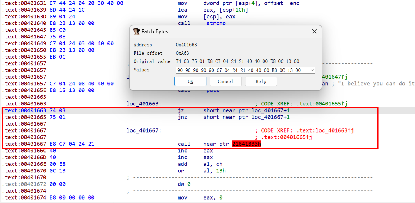The height and width of the screenshot is (203, 415).
Task: Click the Original value byte string
Action: 237,61
